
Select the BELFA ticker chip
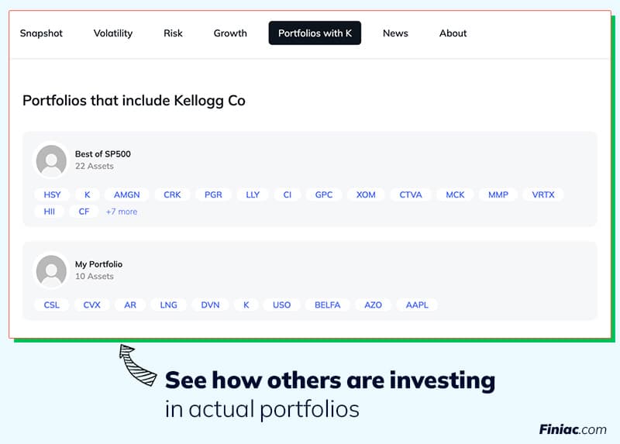pos(328,305)
